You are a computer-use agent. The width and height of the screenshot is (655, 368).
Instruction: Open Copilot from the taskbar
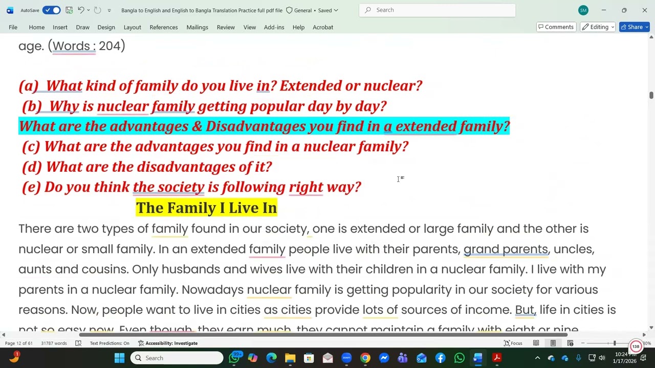pos(253,358)
